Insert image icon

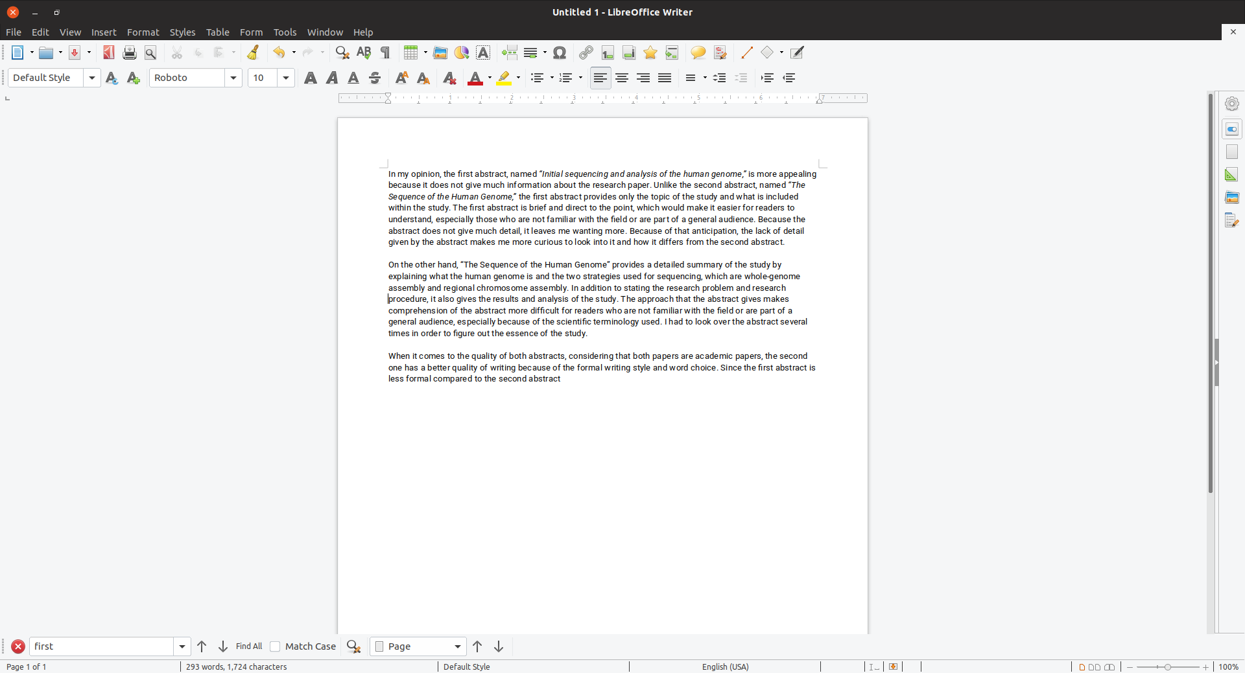(x=440, y=53)
